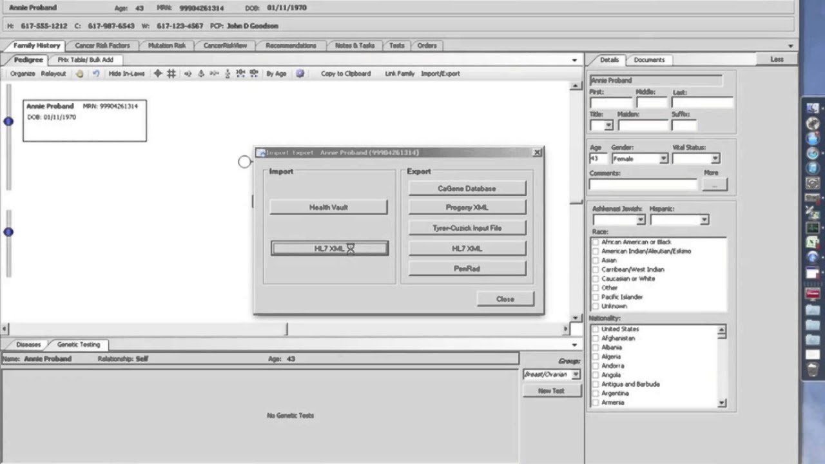Click the purple sphere icon beside By Age
Image resolution: width=825 pixels, height=464 pixels.
(x=300, y=73)
